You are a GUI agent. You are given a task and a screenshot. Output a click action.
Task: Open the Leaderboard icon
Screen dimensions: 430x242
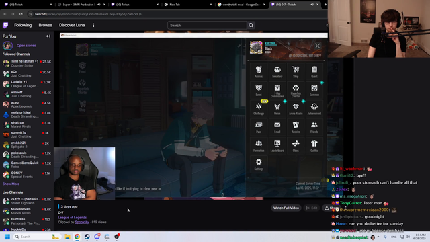click(277, 146)
